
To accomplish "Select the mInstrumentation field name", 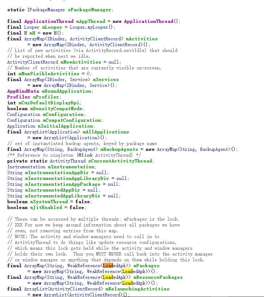I will tap(71, 167).
